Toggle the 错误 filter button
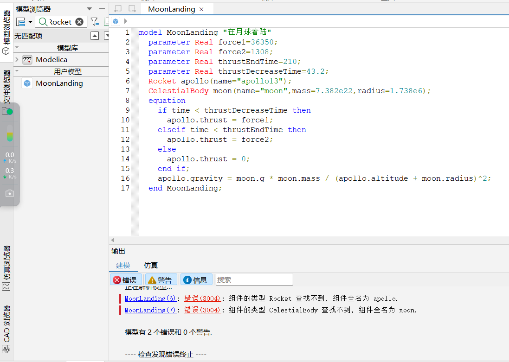This screenshot has height=362, width=509. tap(126, 279)
